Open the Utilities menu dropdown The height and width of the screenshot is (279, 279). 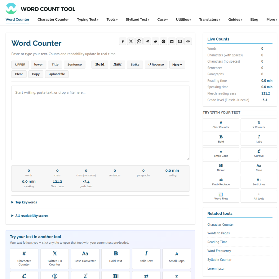(x=183, y=20)
